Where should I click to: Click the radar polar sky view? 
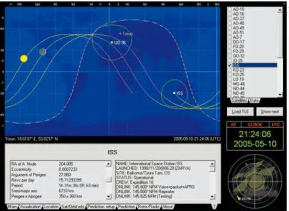[x=255, y=181]
